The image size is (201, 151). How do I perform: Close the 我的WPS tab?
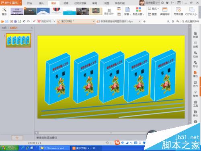coord(54,21)
